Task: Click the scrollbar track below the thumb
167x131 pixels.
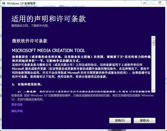Action: [153, 67]
